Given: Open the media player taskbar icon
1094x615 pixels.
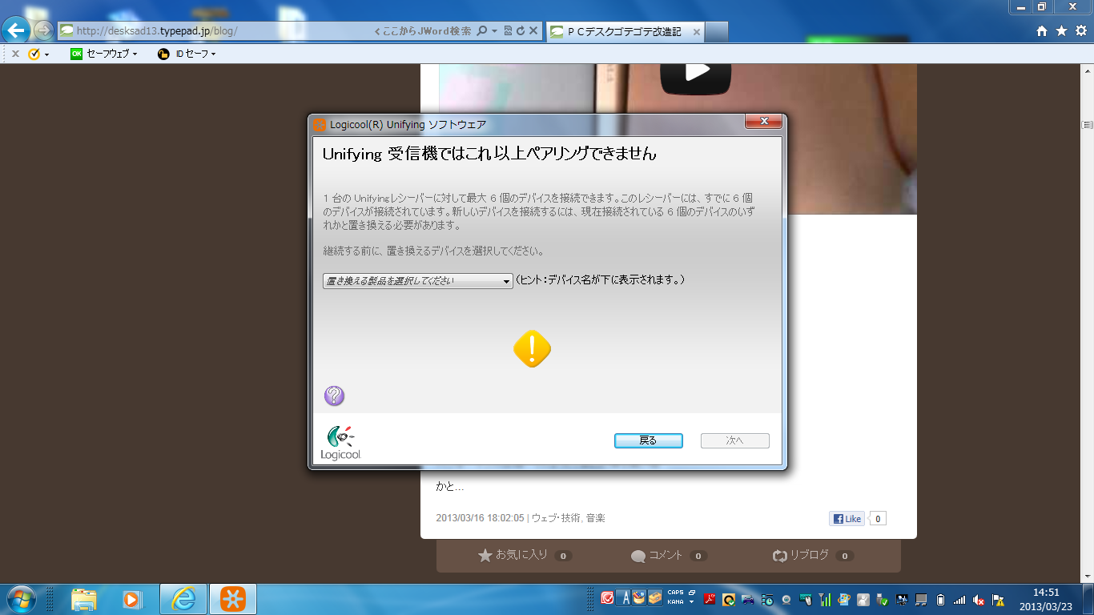Looking at the screenshot, I should pyautogui.click(x=132, y=599).
